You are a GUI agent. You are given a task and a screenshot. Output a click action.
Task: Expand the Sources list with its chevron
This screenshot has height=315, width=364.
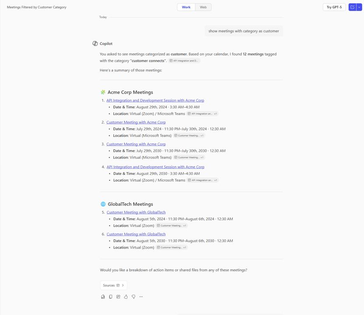(x=123, y=285)
